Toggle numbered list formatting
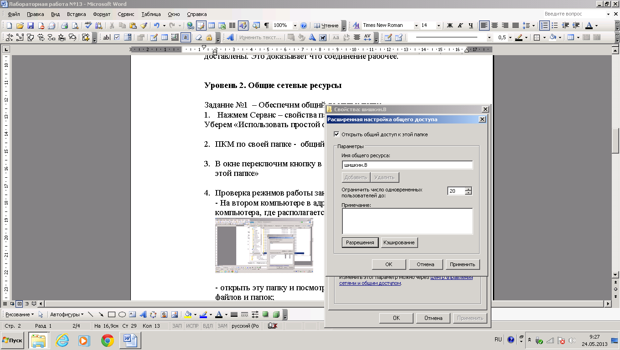Image resolution: width=620 pixels, height=350 pixels. coord(544,26)
